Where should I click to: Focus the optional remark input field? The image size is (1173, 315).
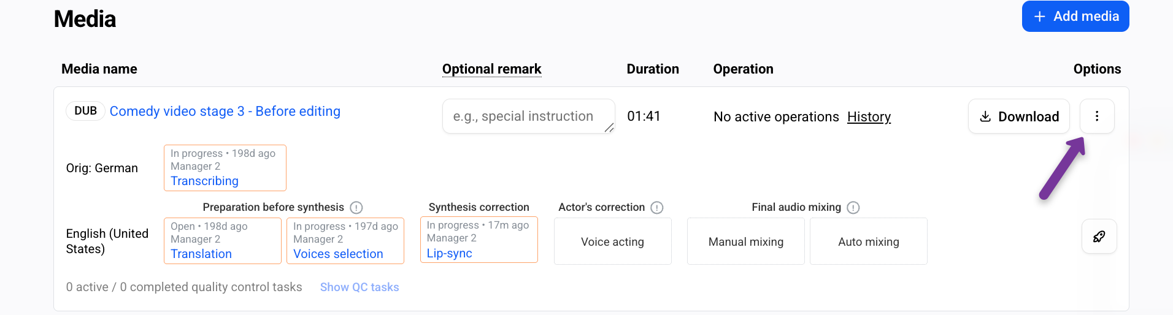point(529,116)
